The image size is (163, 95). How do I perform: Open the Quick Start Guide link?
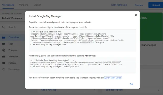point(113,78)
